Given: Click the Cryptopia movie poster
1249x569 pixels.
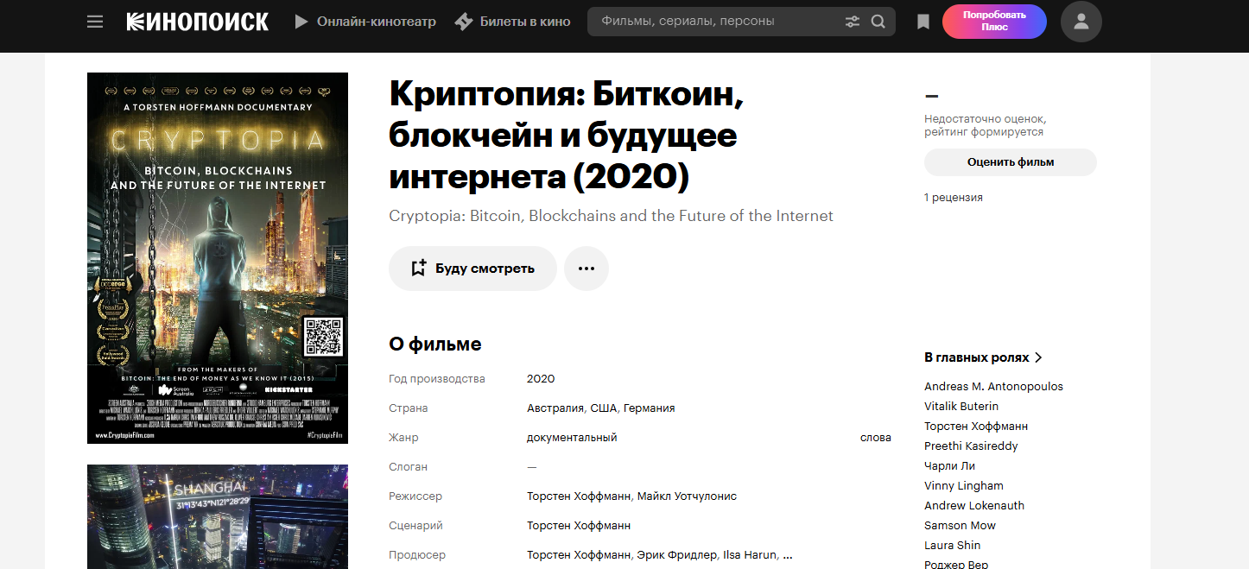Looking at the screenshot, I should click(218, 258).
